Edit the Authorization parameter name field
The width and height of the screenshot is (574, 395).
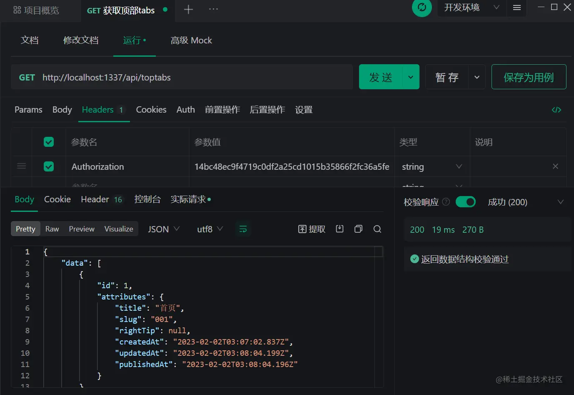coord(127,166)
